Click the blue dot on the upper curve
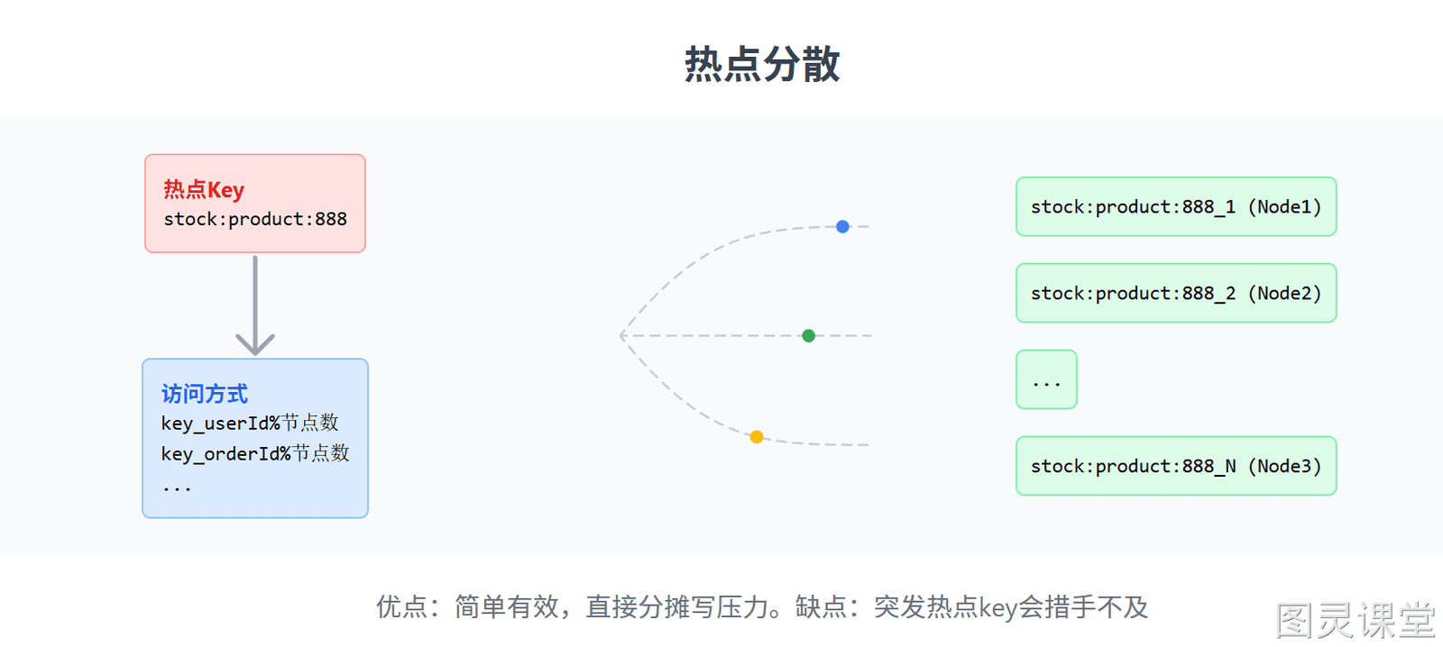Image resolution: width=1443 pixels, height=647 pixels. [842, 226]
